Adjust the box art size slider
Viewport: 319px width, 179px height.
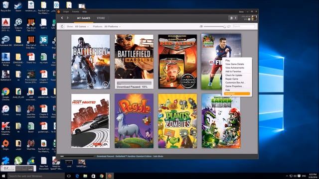pos(215,26)
